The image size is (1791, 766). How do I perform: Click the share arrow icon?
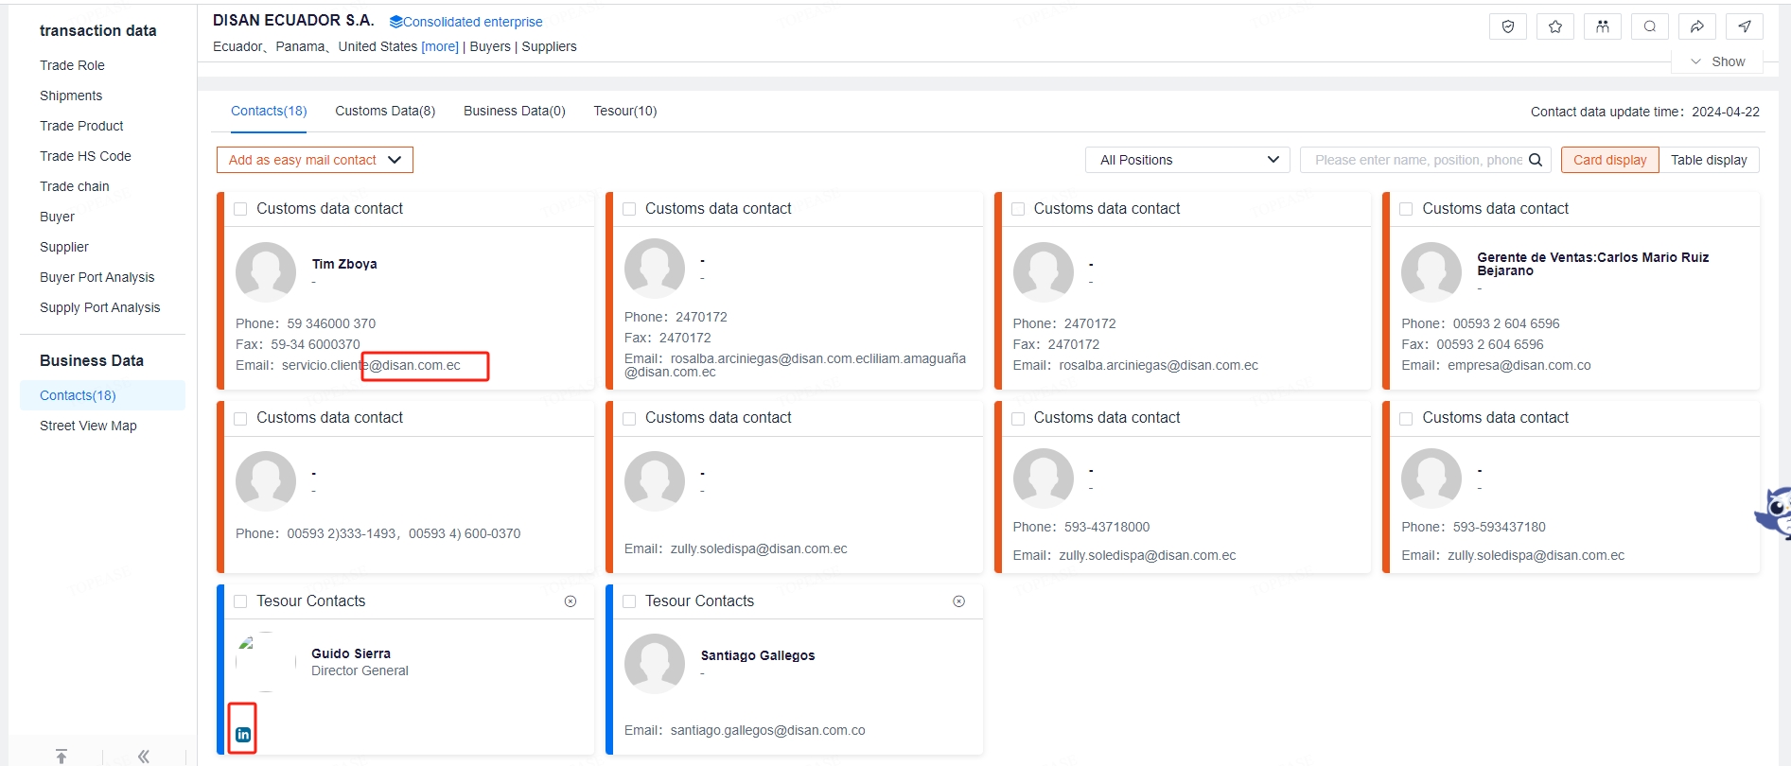(x=1697, y=26)
